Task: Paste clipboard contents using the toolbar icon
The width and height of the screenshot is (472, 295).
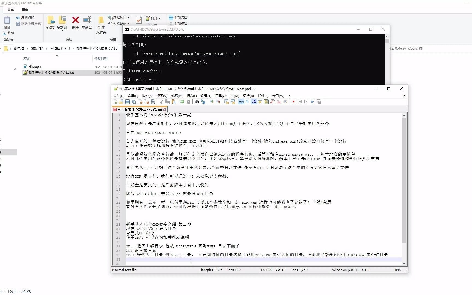Action: 173,102
